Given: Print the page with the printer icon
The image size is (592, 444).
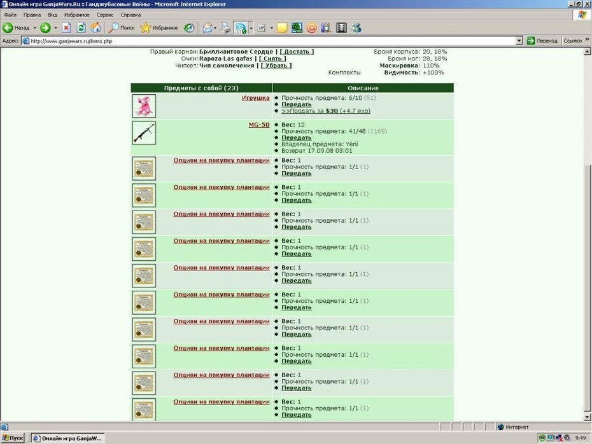Looking at the screenshot, I should [x=226, y=28].
